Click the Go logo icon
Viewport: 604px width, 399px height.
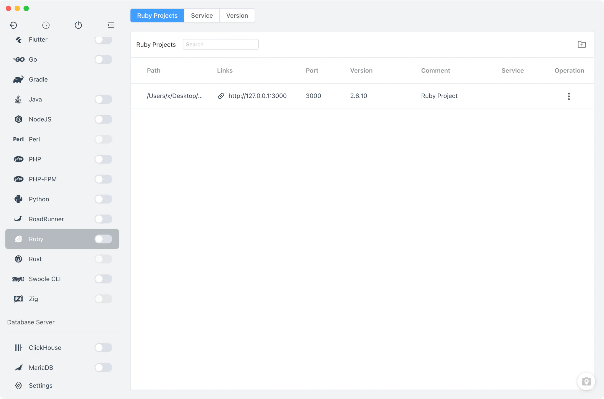[x=18, y=60]
